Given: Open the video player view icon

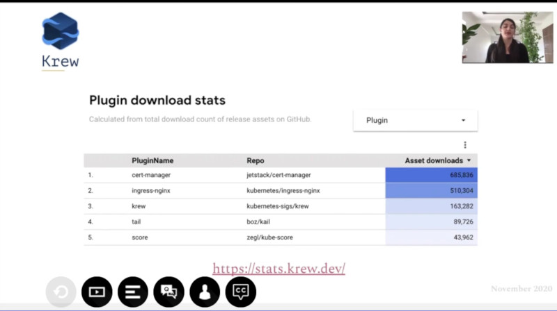Looking at the screenshot, I should click(x=97, y=292).
